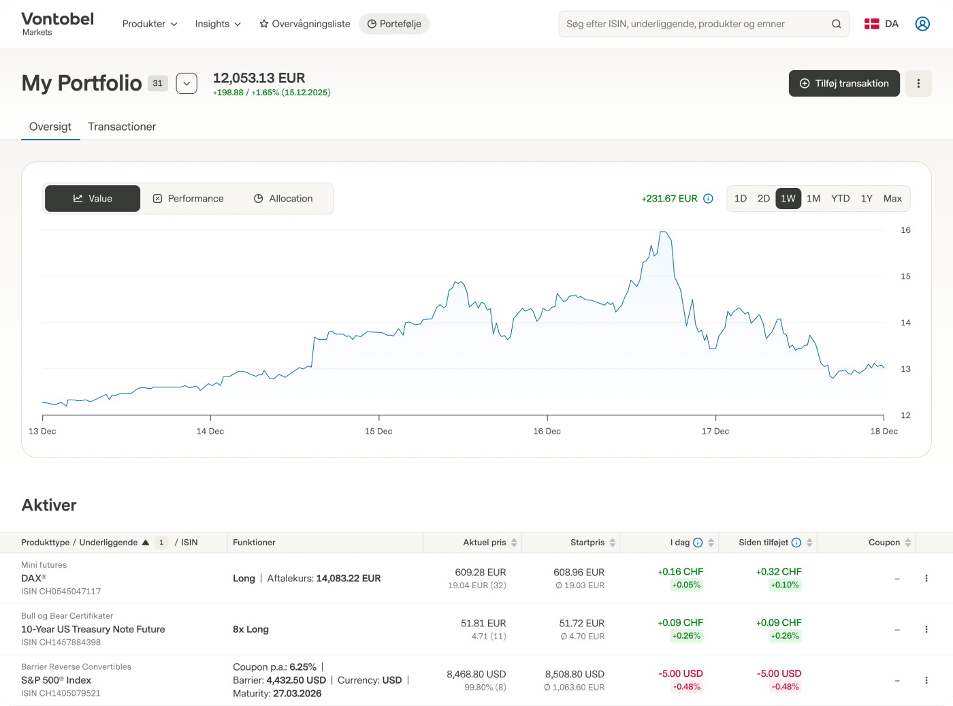Show info for the +231.67 EUR change

[x=708, y=199]
